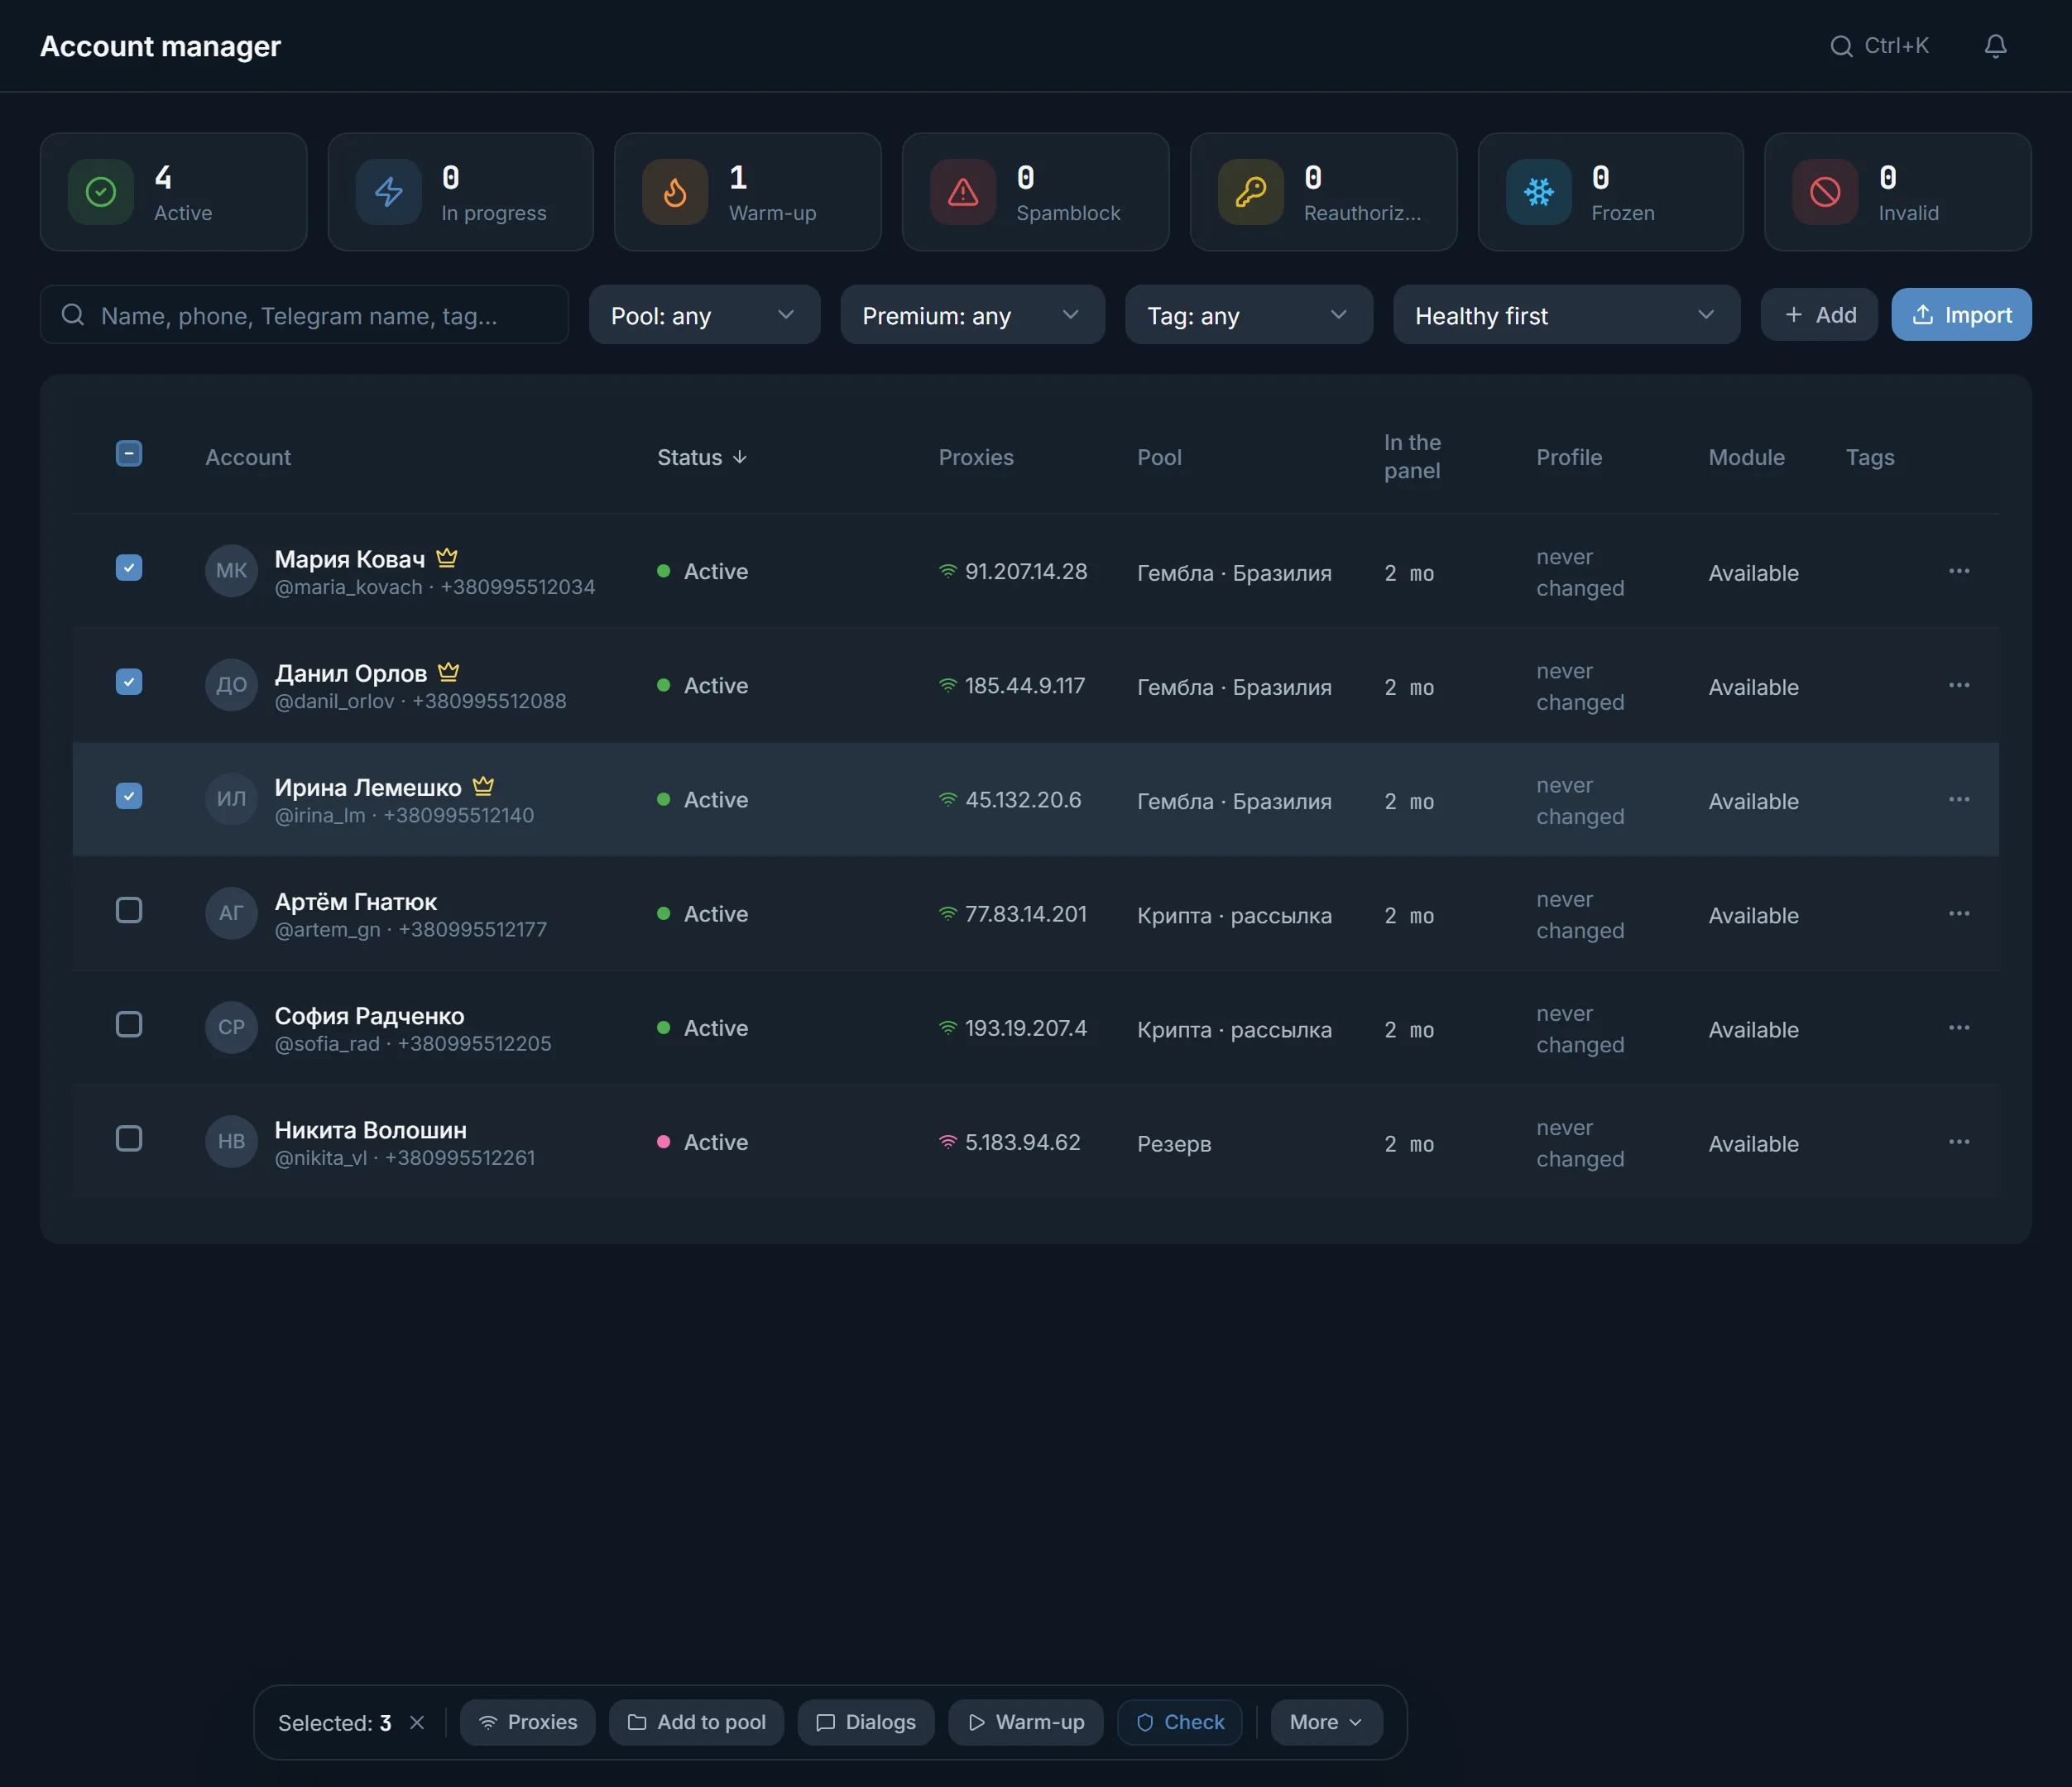Click Proxies in the selection bar
2072x1787 pixels.
[527, 1722]
